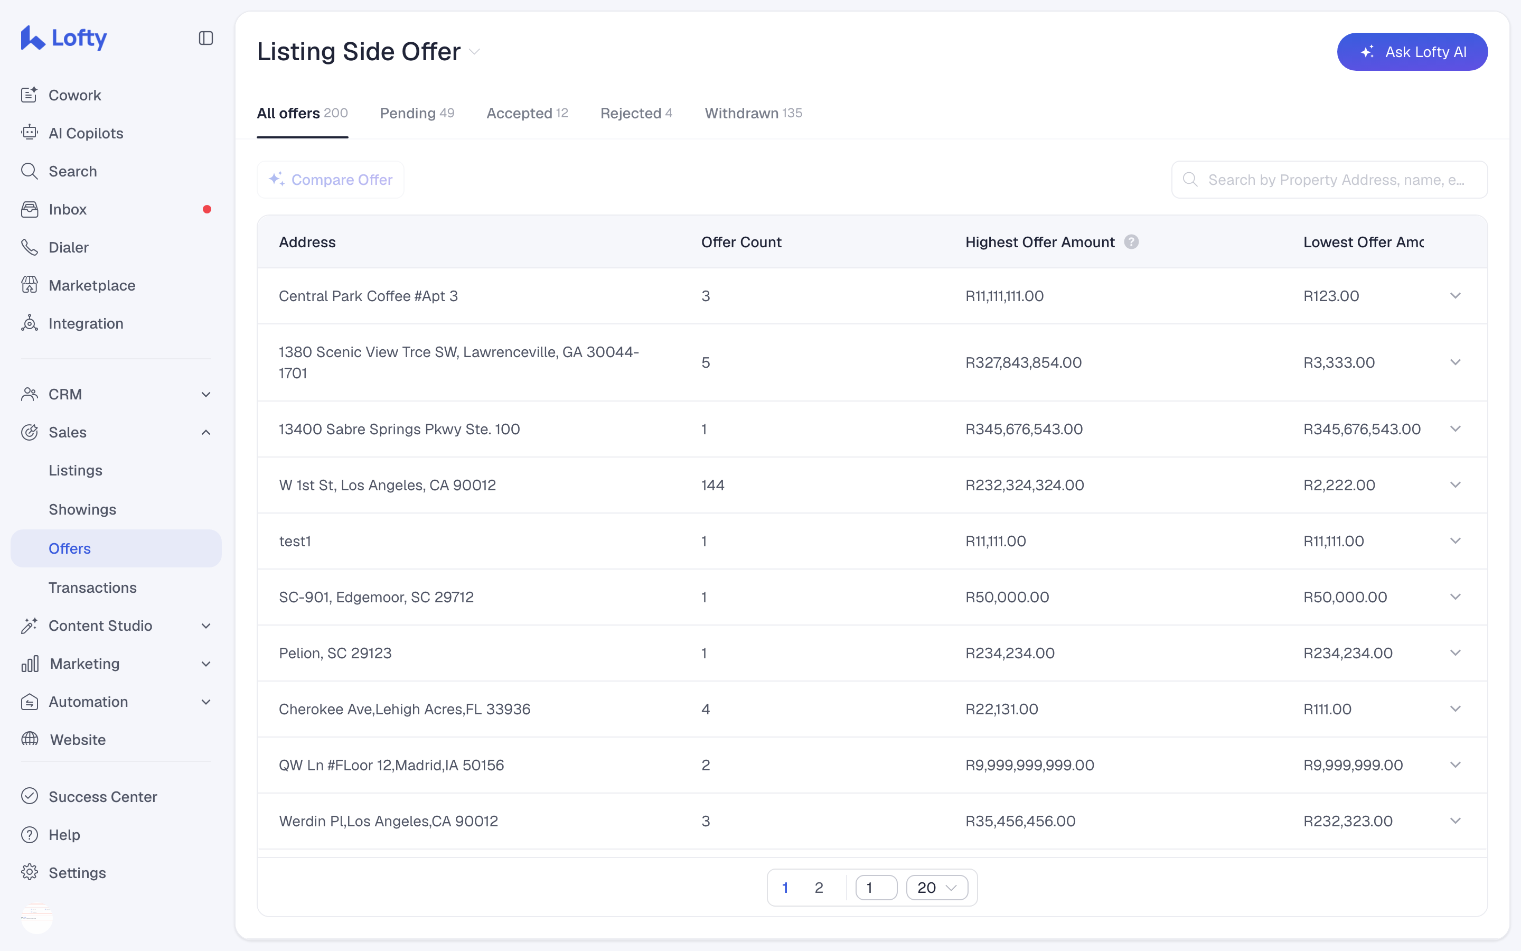Click the CRM people icon
Viewport: 1521px width, 951px height.
coord(30,394)
